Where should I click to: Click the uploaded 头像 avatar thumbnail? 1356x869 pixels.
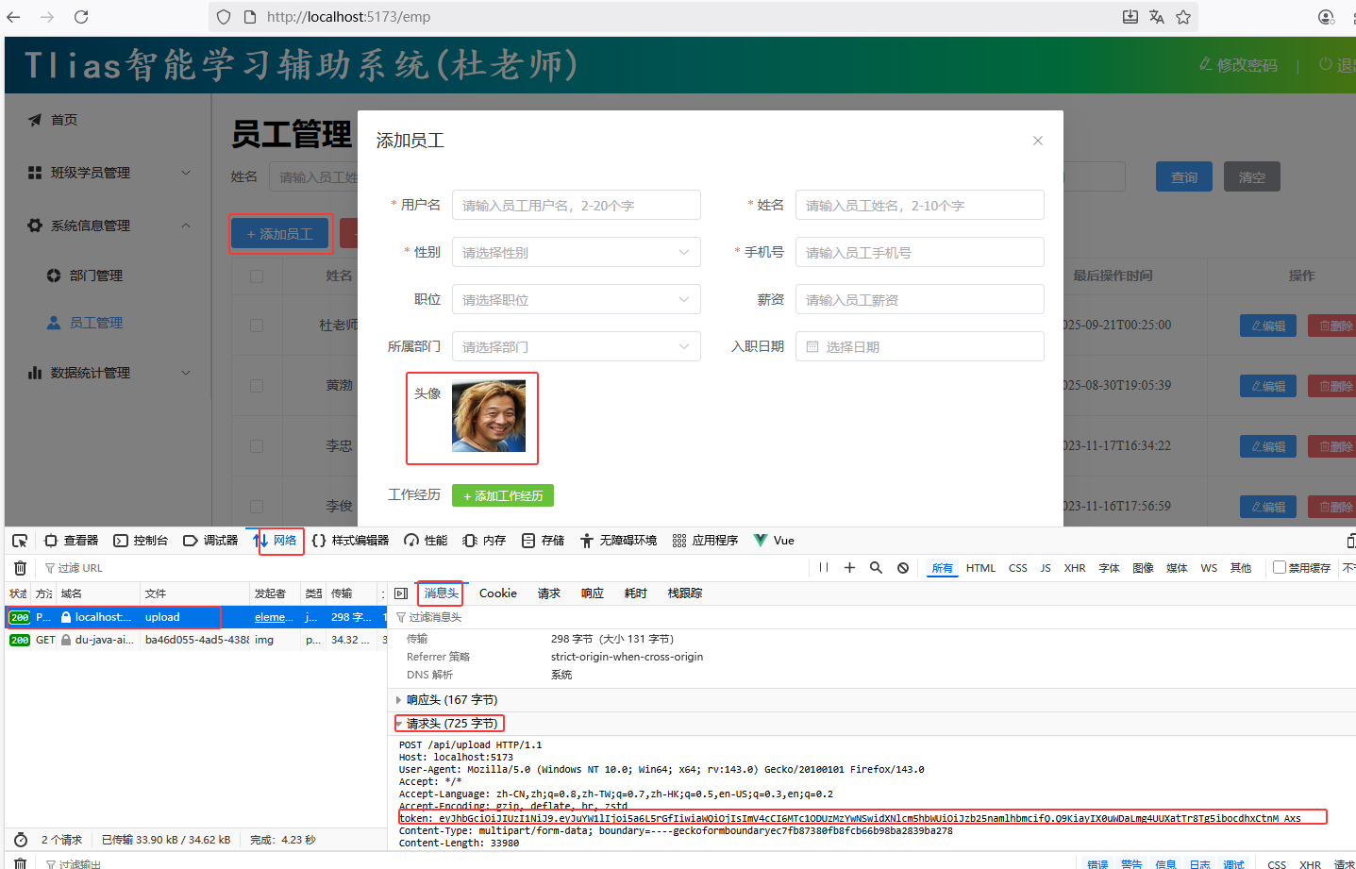[x=489, y=416]
